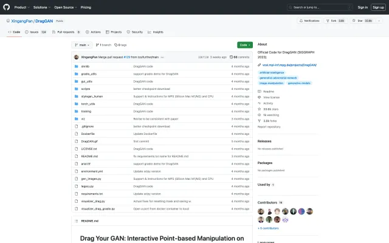The width and height of the screenshot is (389, 243).
Task: Click the search magnifier icon in header
Action: [290, 7]
